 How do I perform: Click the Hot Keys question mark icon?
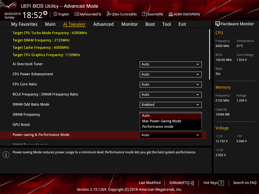(221, 183)
